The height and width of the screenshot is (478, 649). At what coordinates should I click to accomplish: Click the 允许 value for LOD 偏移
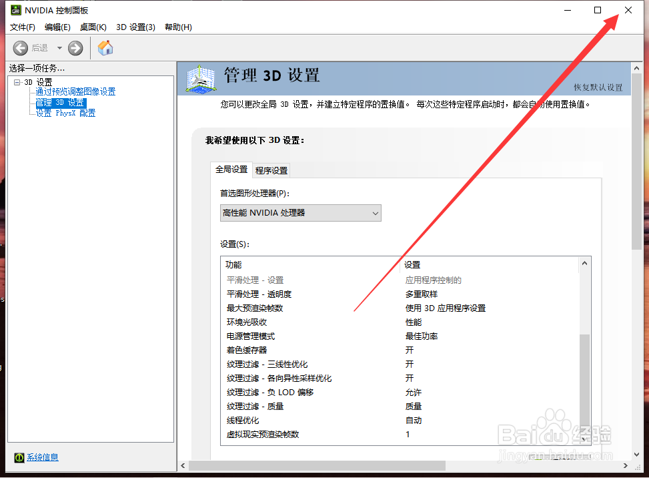(x=414, y=393)
